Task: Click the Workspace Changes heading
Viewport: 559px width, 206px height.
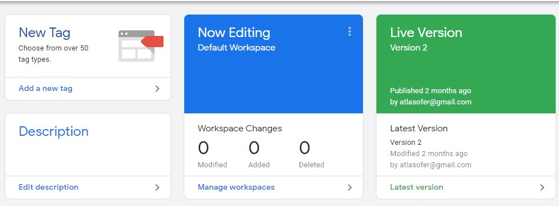Action: coord(240,129)
